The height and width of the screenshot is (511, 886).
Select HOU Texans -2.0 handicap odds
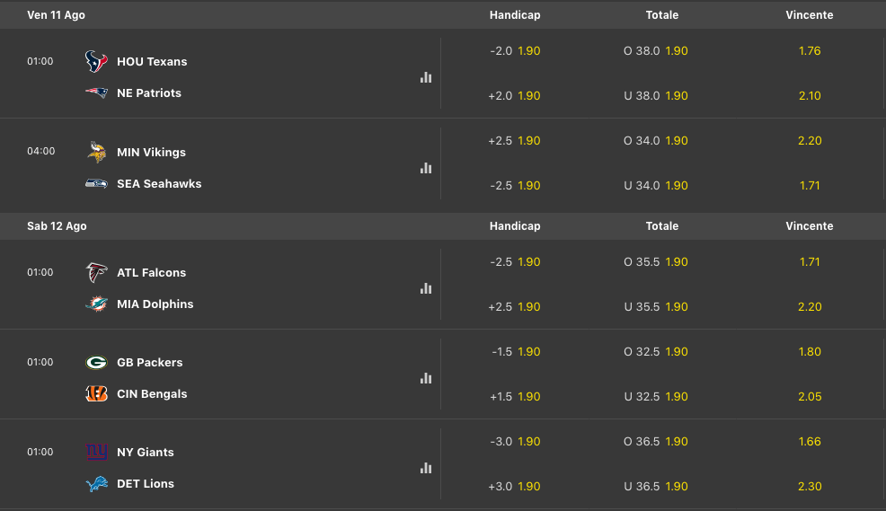[528, 51]
